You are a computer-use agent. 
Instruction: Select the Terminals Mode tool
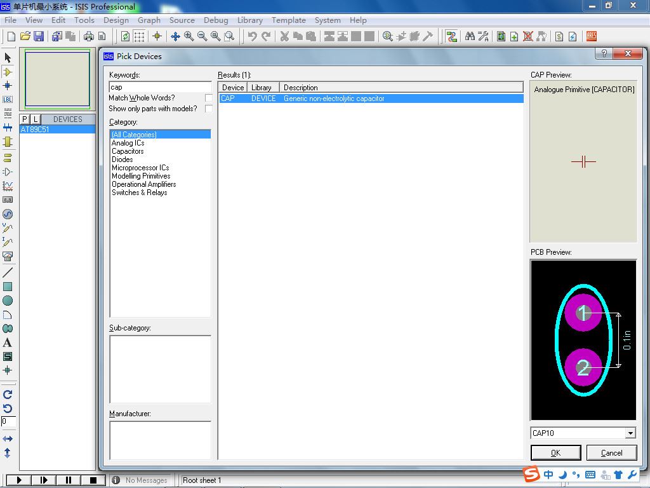tap(8, 158)
